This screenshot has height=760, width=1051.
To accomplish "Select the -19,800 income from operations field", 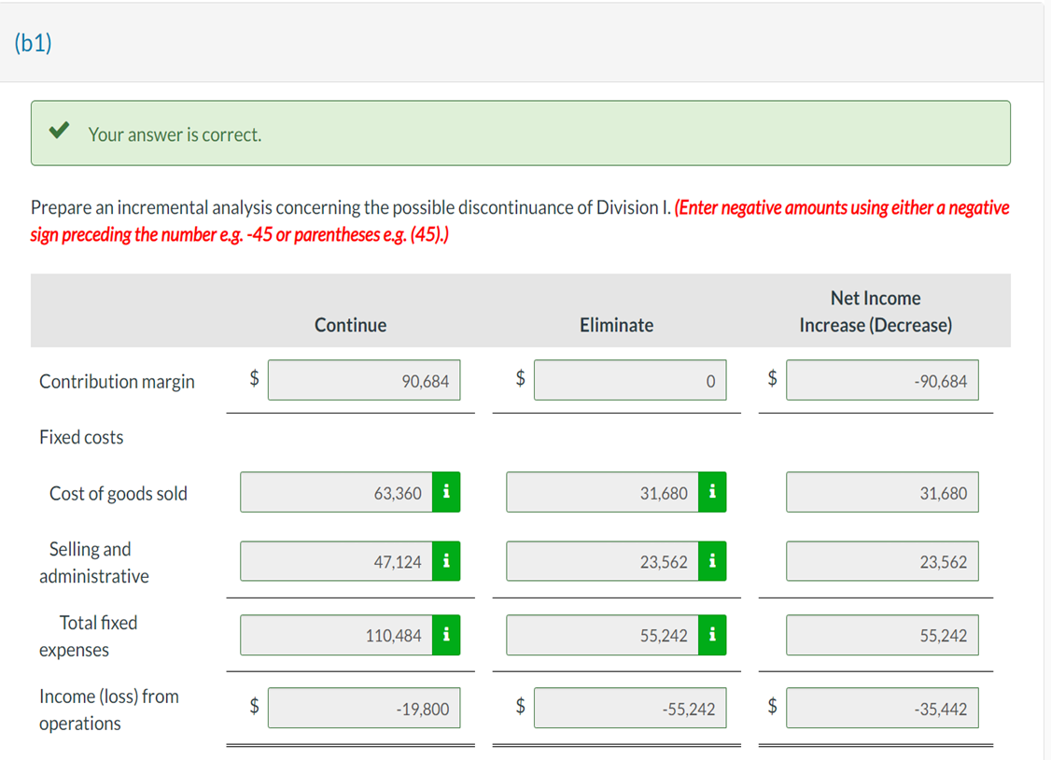I will pyautogui.click(x=364, y=708).
